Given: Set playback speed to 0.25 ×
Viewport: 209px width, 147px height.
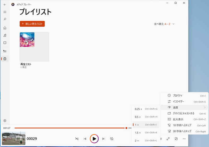Looking at the screenshot, I should click(x=146, y=109).
